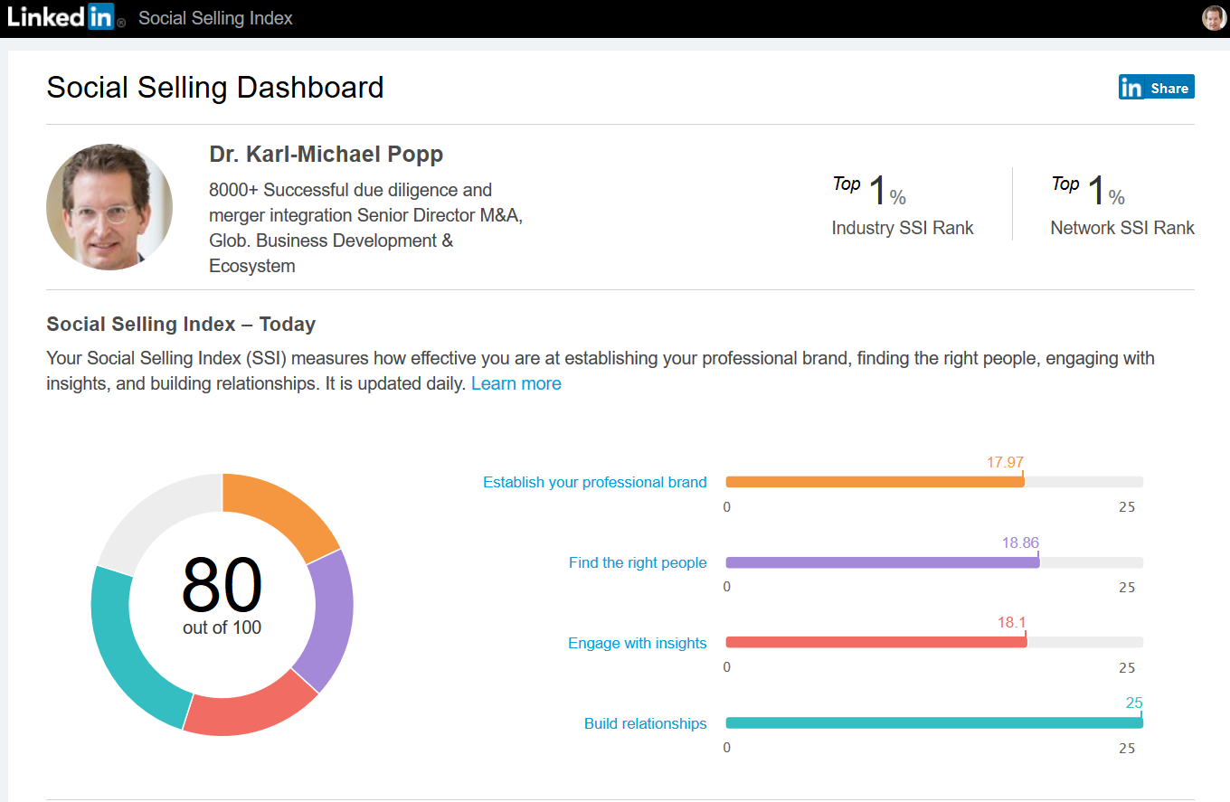Click the red Engage with insights bar
1230x802 pixels.
pyautogui.click(x=876, y=643)
